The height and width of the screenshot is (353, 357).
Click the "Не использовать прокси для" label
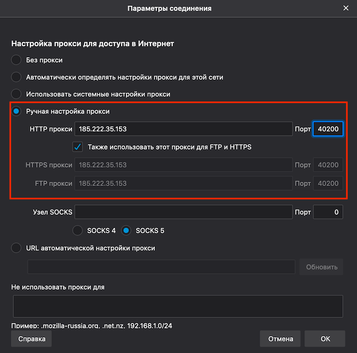(x=58, y=287)
